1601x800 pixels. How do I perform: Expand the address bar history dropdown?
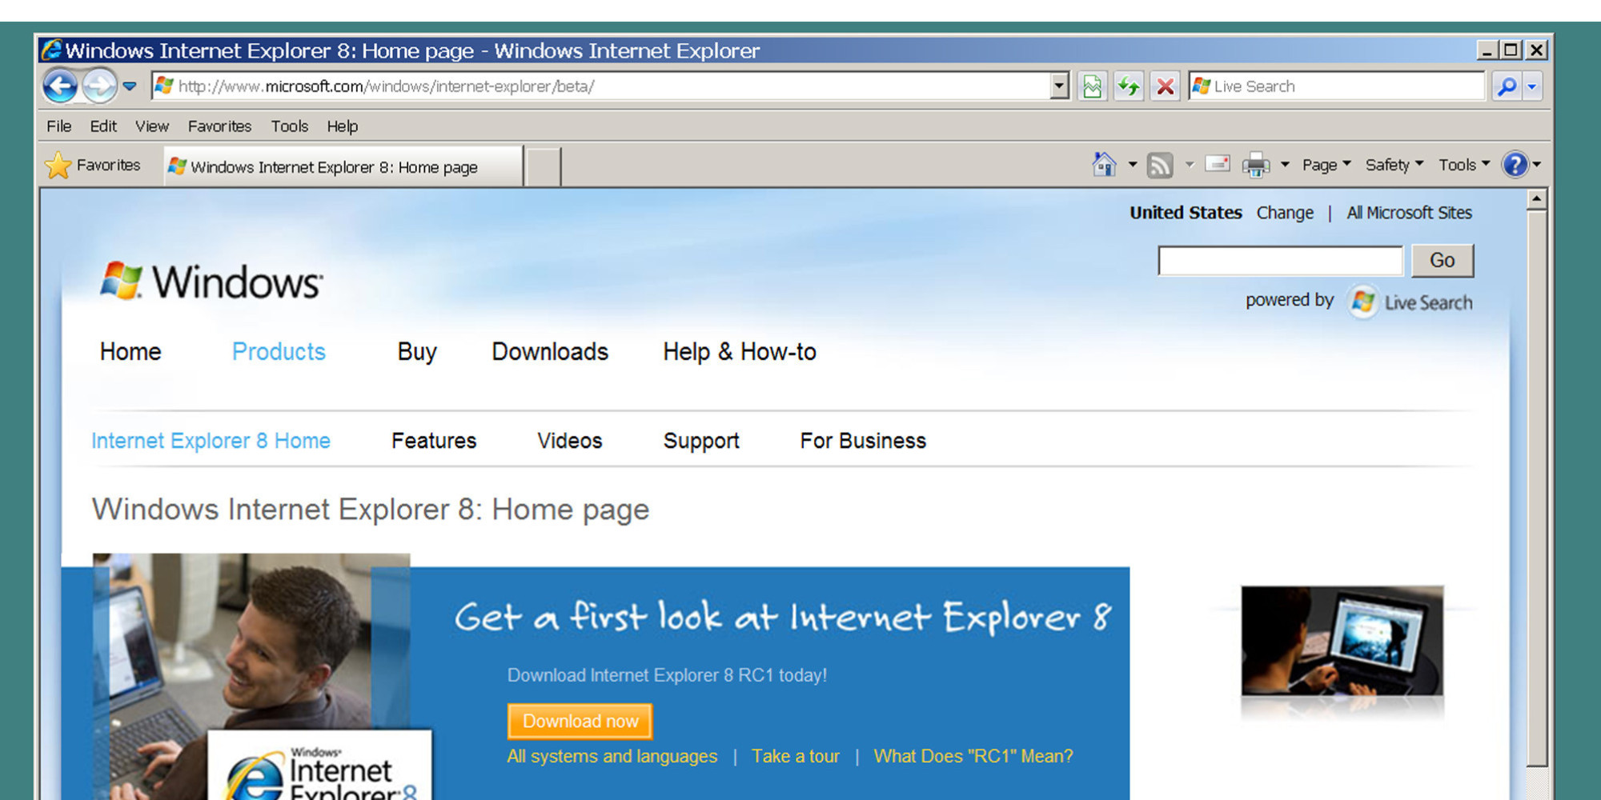(x=1059, y=86)
